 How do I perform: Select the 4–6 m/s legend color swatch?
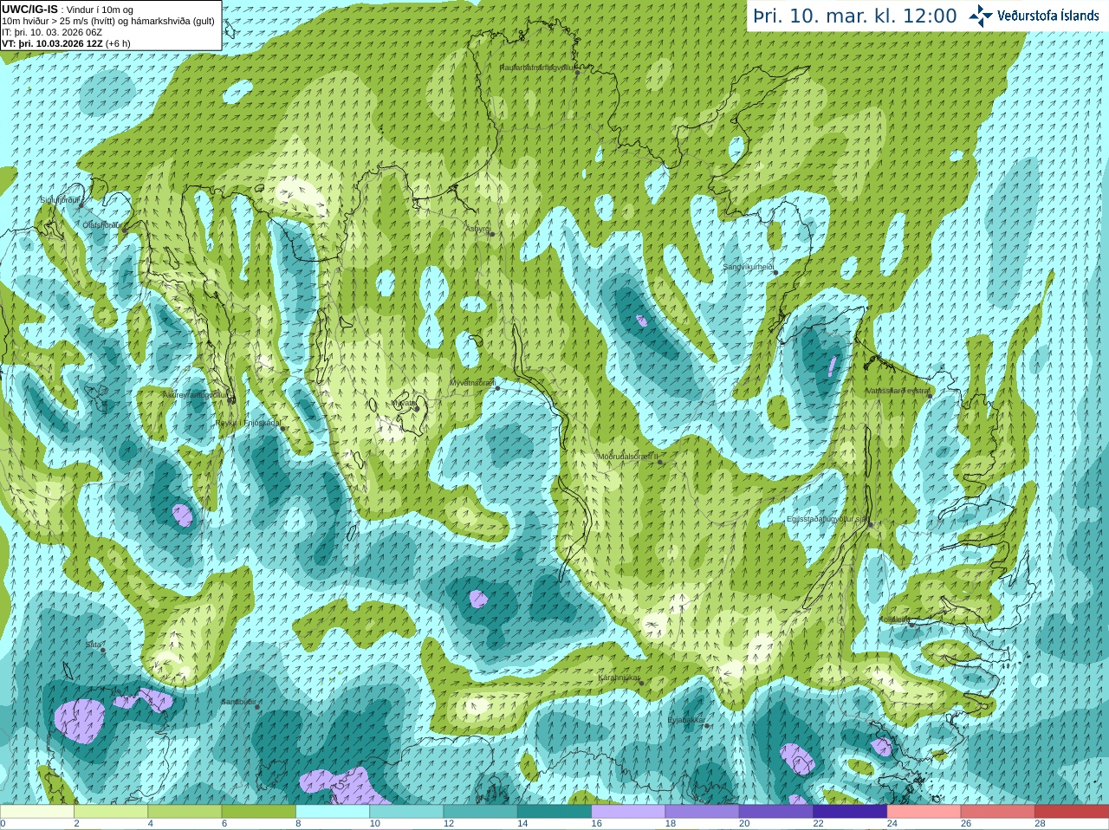[185, 812]
